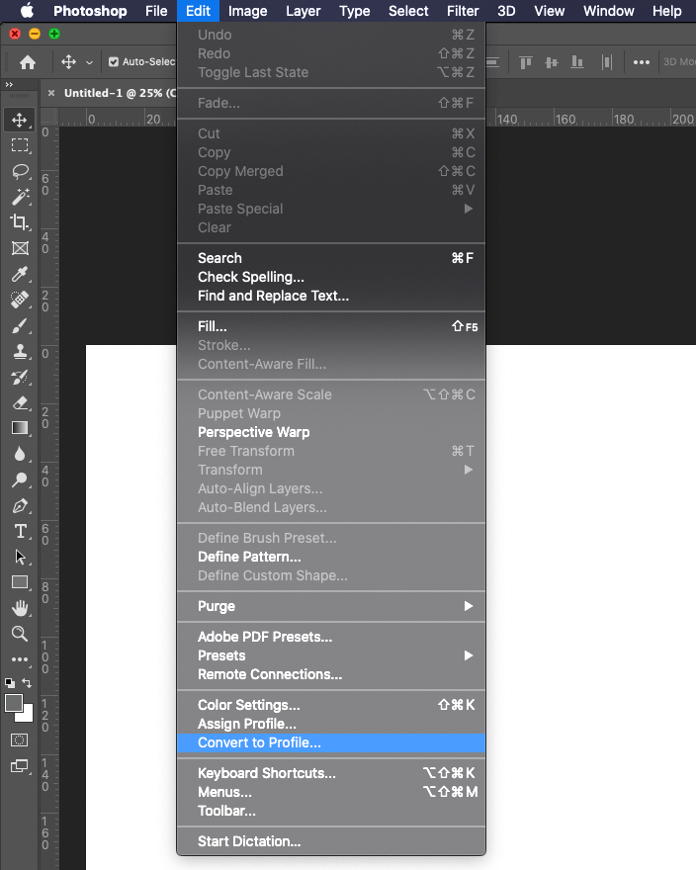Open the Menus customization entry
Screen dimensions: 696x870
pos(331,792)
